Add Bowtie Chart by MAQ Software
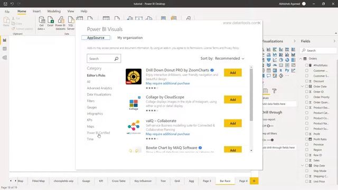The image size is (338, 190). (x=233, y=149)
